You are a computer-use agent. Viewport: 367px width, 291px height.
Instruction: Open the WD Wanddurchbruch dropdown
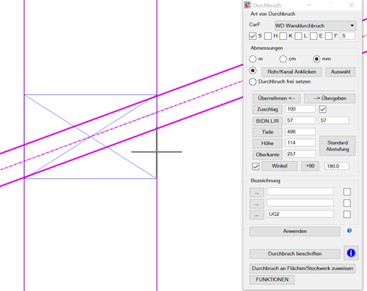(315, 26)
